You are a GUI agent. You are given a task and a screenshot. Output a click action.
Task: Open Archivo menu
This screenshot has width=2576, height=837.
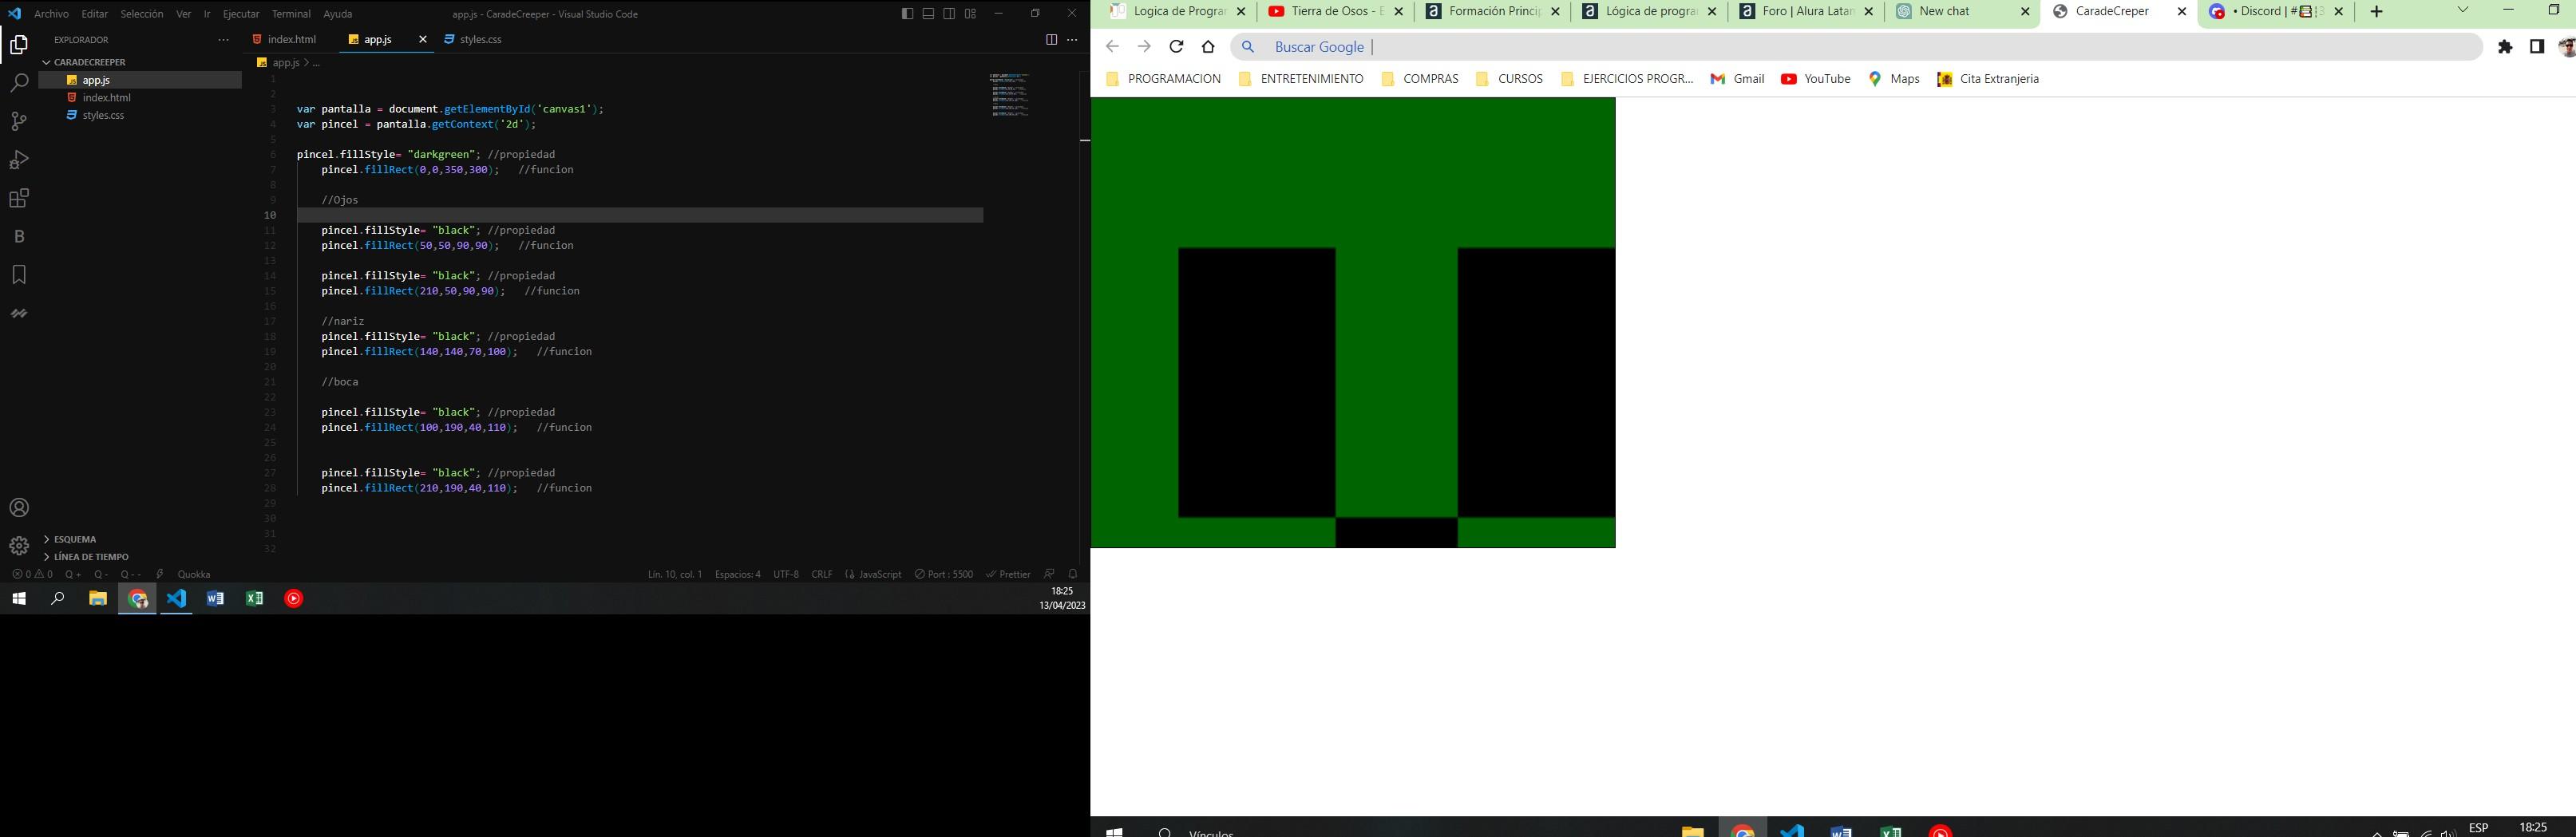tap(52, 14)
